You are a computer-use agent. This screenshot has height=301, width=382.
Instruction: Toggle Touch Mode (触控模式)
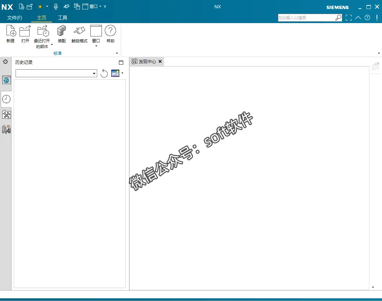(x=80, y=34)
